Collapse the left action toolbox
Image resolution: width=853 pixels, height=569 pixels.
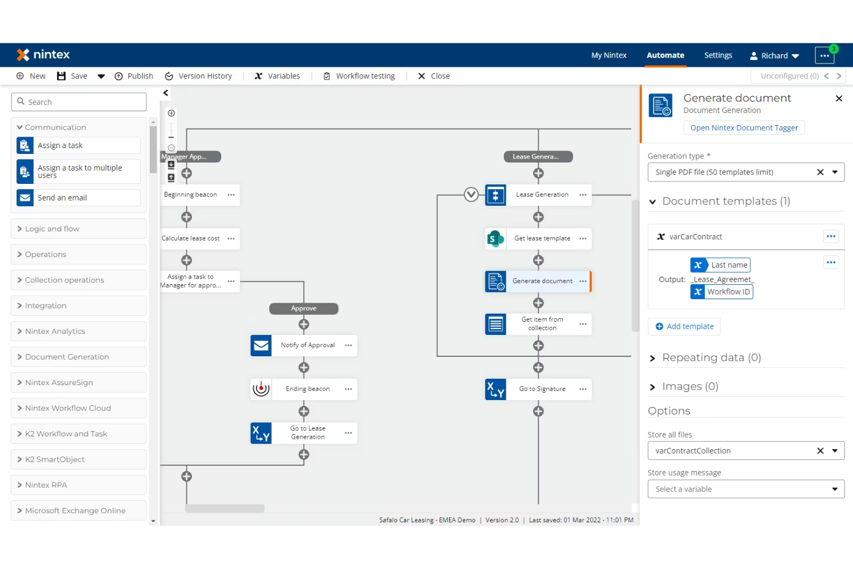166,93
